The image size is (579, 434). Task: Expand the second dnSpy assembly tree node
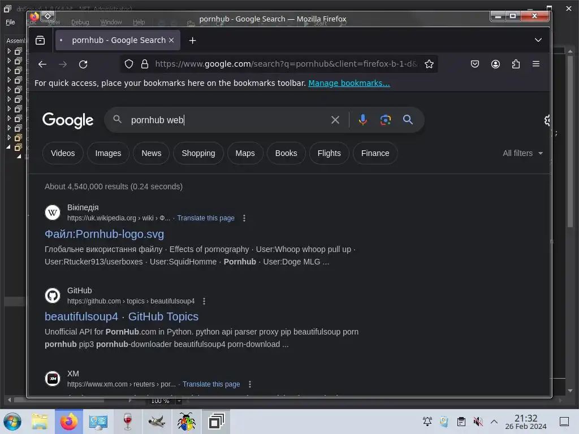point(9,60)
